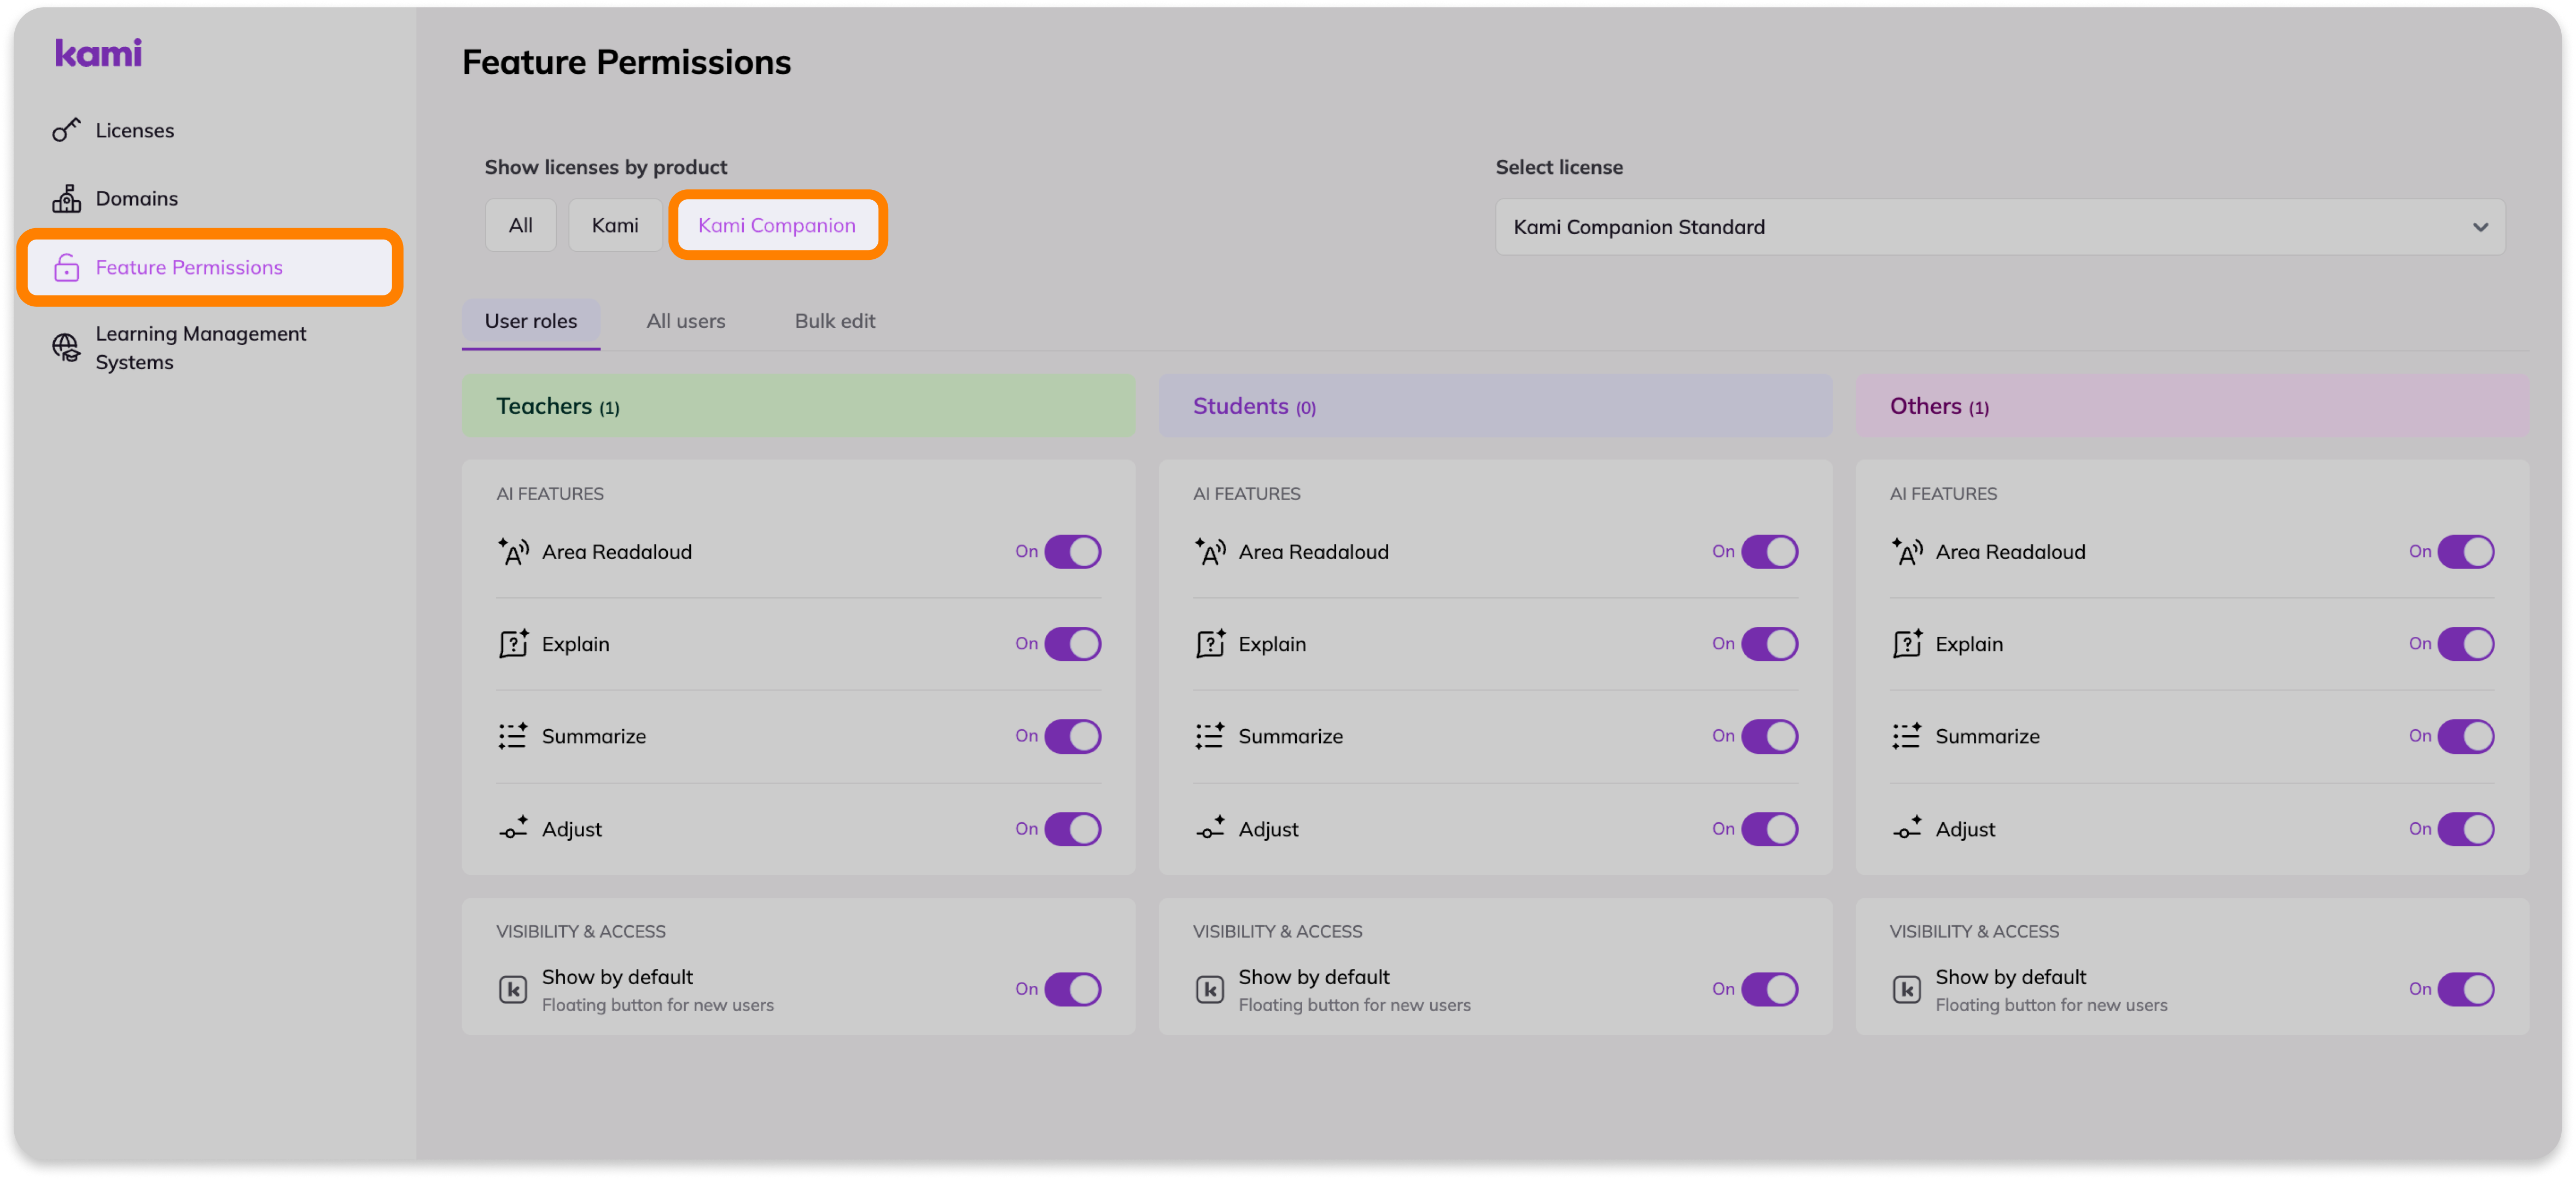The image size is (2576, 1180).
Task: Click Students 'VISIBILITY & ACCESS' heading
Action: tap(1277, 931)
